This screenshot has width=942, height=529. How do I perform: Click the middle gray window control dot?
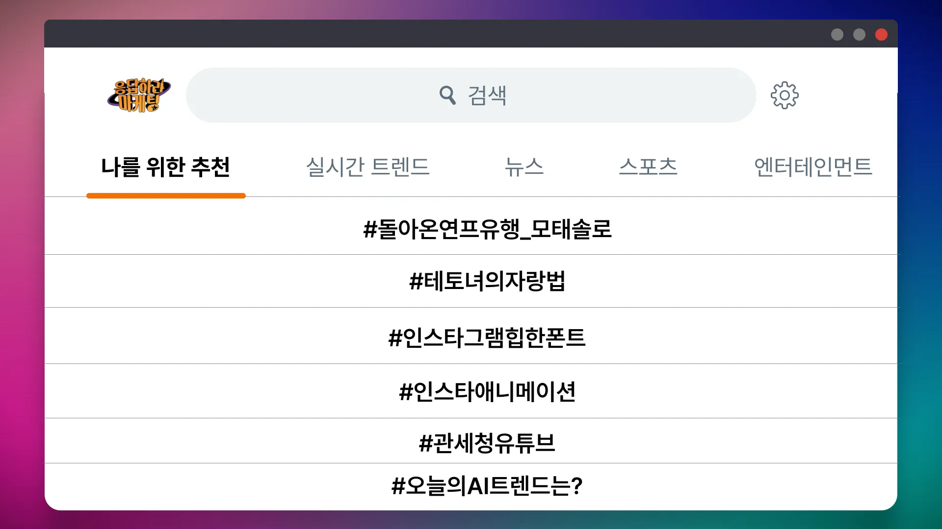(859, 34)
